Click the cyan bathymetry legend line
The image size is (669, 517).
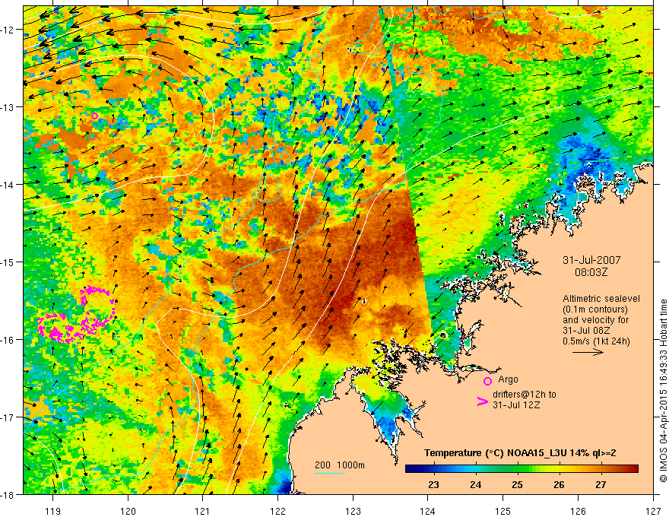click(330, 473)
